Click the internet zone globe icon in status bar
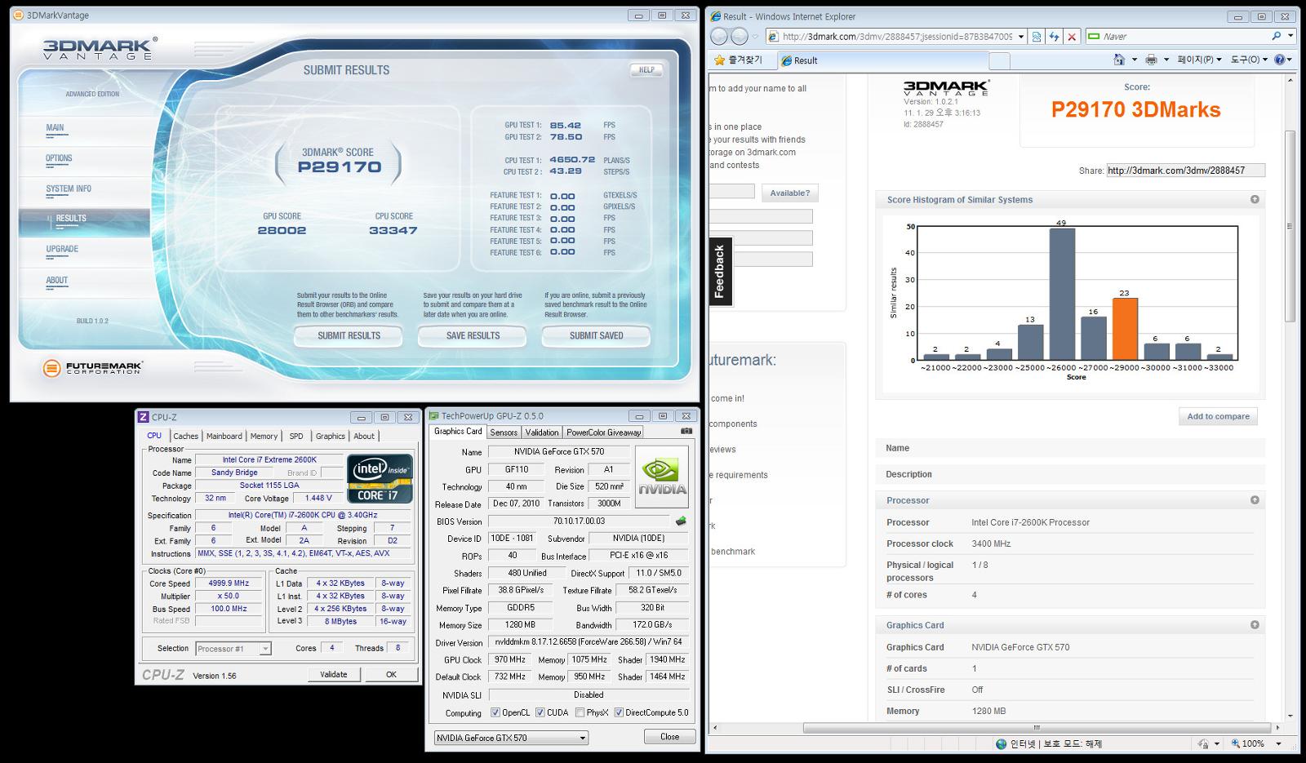 pyautogui.click(x=1002, y=743)
